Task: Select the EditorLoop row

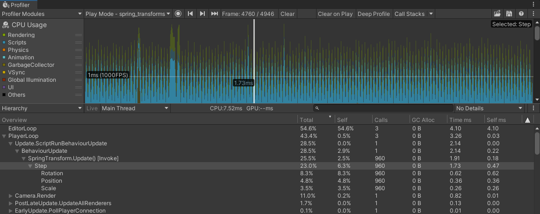Action: click(267, 128)
